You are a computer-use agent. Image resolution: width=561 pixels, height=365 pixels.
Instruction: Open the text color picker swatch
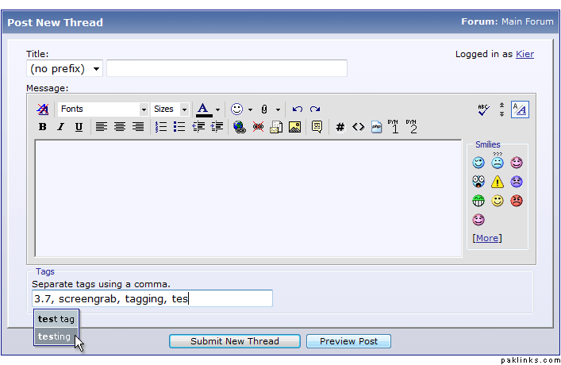(x=203, y=109)
